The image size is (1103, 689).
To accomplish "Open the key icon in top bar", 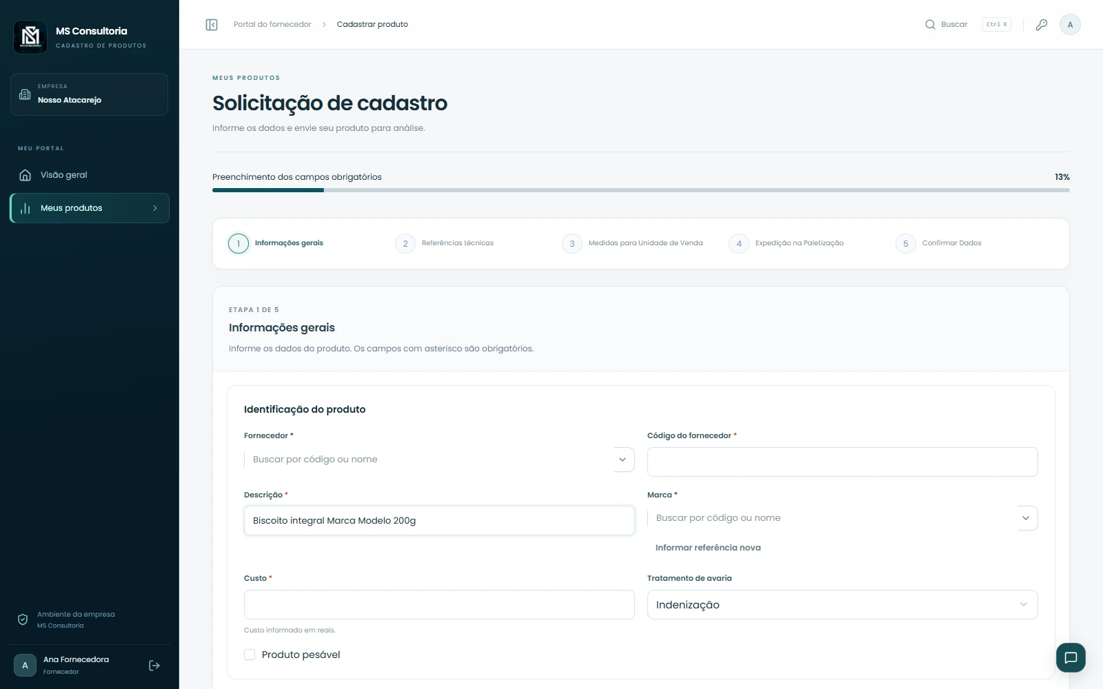I will tap(1042, 25).
